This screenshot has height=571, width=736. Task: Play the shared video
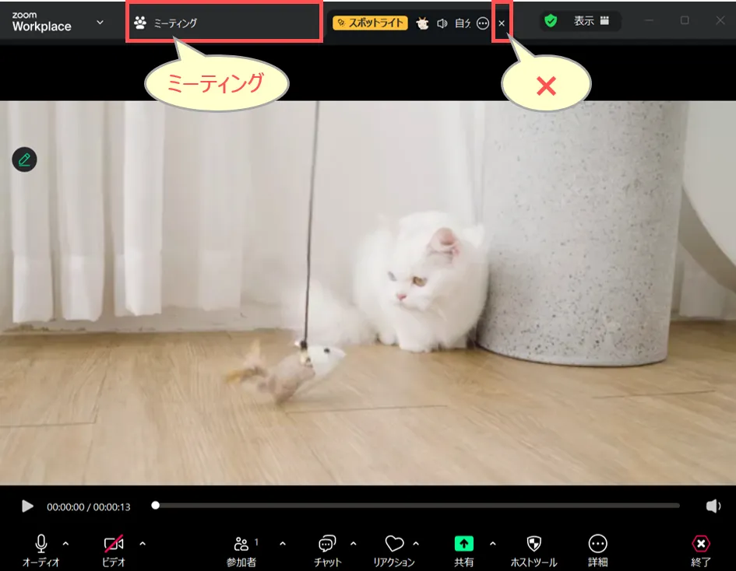click(27, 506)
